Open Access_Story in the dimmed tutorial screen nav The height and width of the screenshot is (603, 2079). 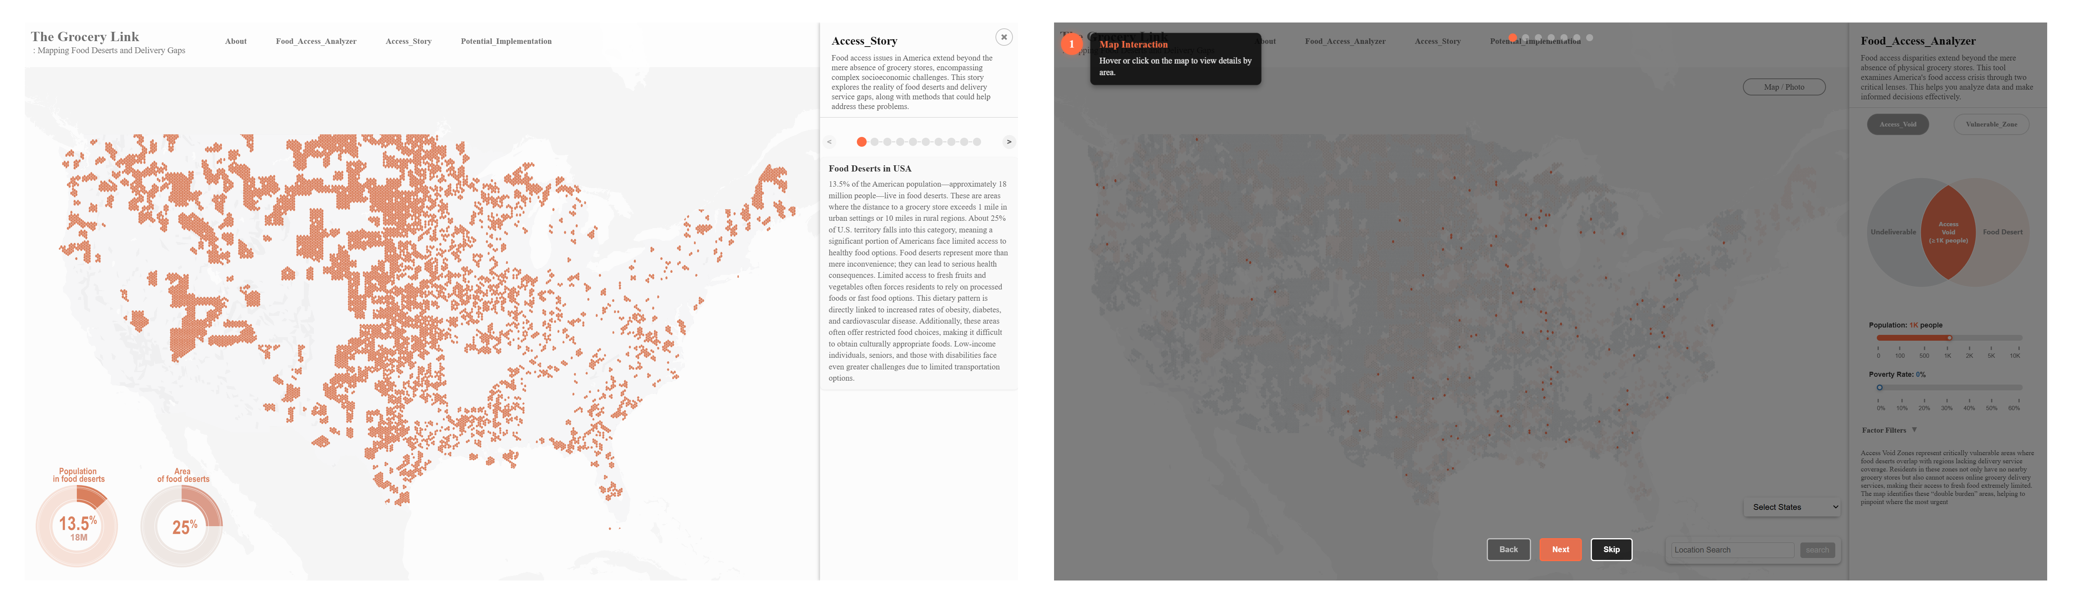pyautogui.click(x=1437, y=41)
